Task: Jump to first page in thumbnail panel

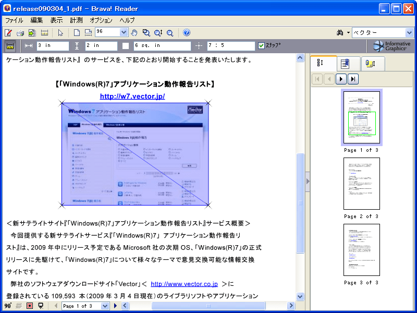Action: click(317, 79)
